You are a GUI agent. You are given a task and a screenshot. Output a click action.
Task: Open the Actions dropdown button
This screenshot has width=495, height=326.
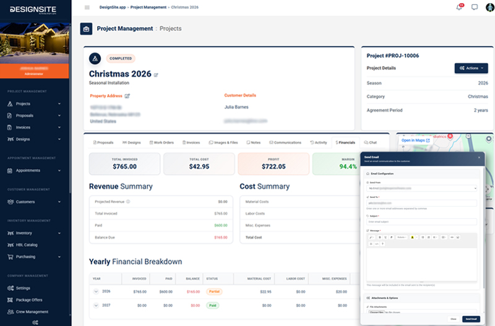pyautogui.click(x=471, y=68)
